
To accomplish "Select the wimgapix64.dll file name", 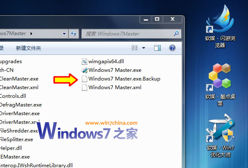I will tap(106, 62).
